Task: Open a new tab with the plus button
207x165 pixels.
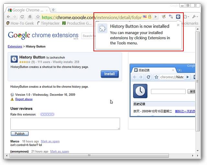Action: pos(53,10)
